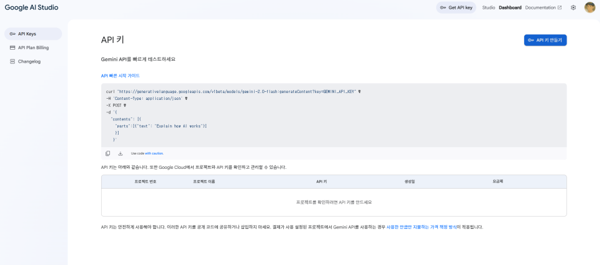
Task: Click the 요금제 column header
Action: pos(498,182)
